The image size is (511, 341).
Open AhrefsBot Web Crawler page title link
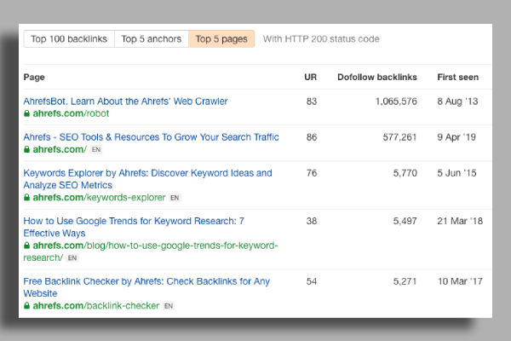pos(125,101)
